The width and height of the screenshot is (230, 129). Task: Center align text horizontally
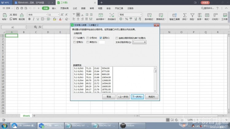click(78, 19)
